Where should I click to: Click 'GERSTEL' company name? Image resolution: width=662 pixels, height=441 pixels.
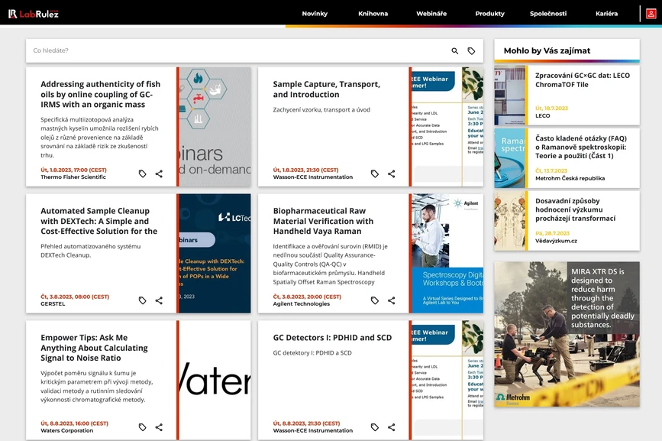(x=53, y=303)
